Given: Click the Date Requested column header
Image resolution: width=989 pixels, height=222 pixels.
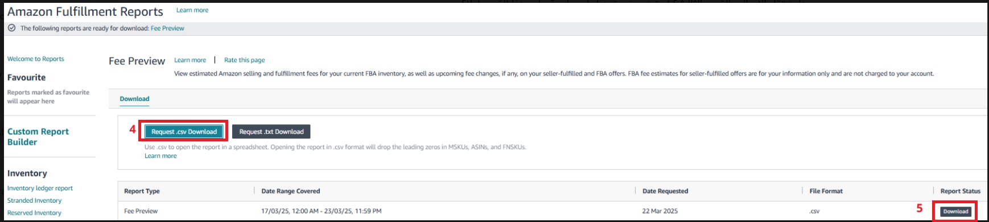Looking at the screenshot, I should (665, 191).
